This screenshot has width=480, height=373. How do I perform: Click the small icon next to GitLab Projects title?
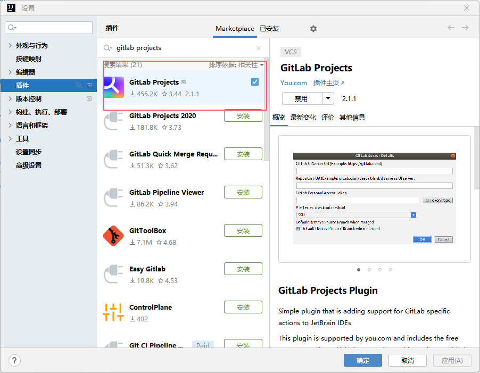click(184, 82)
